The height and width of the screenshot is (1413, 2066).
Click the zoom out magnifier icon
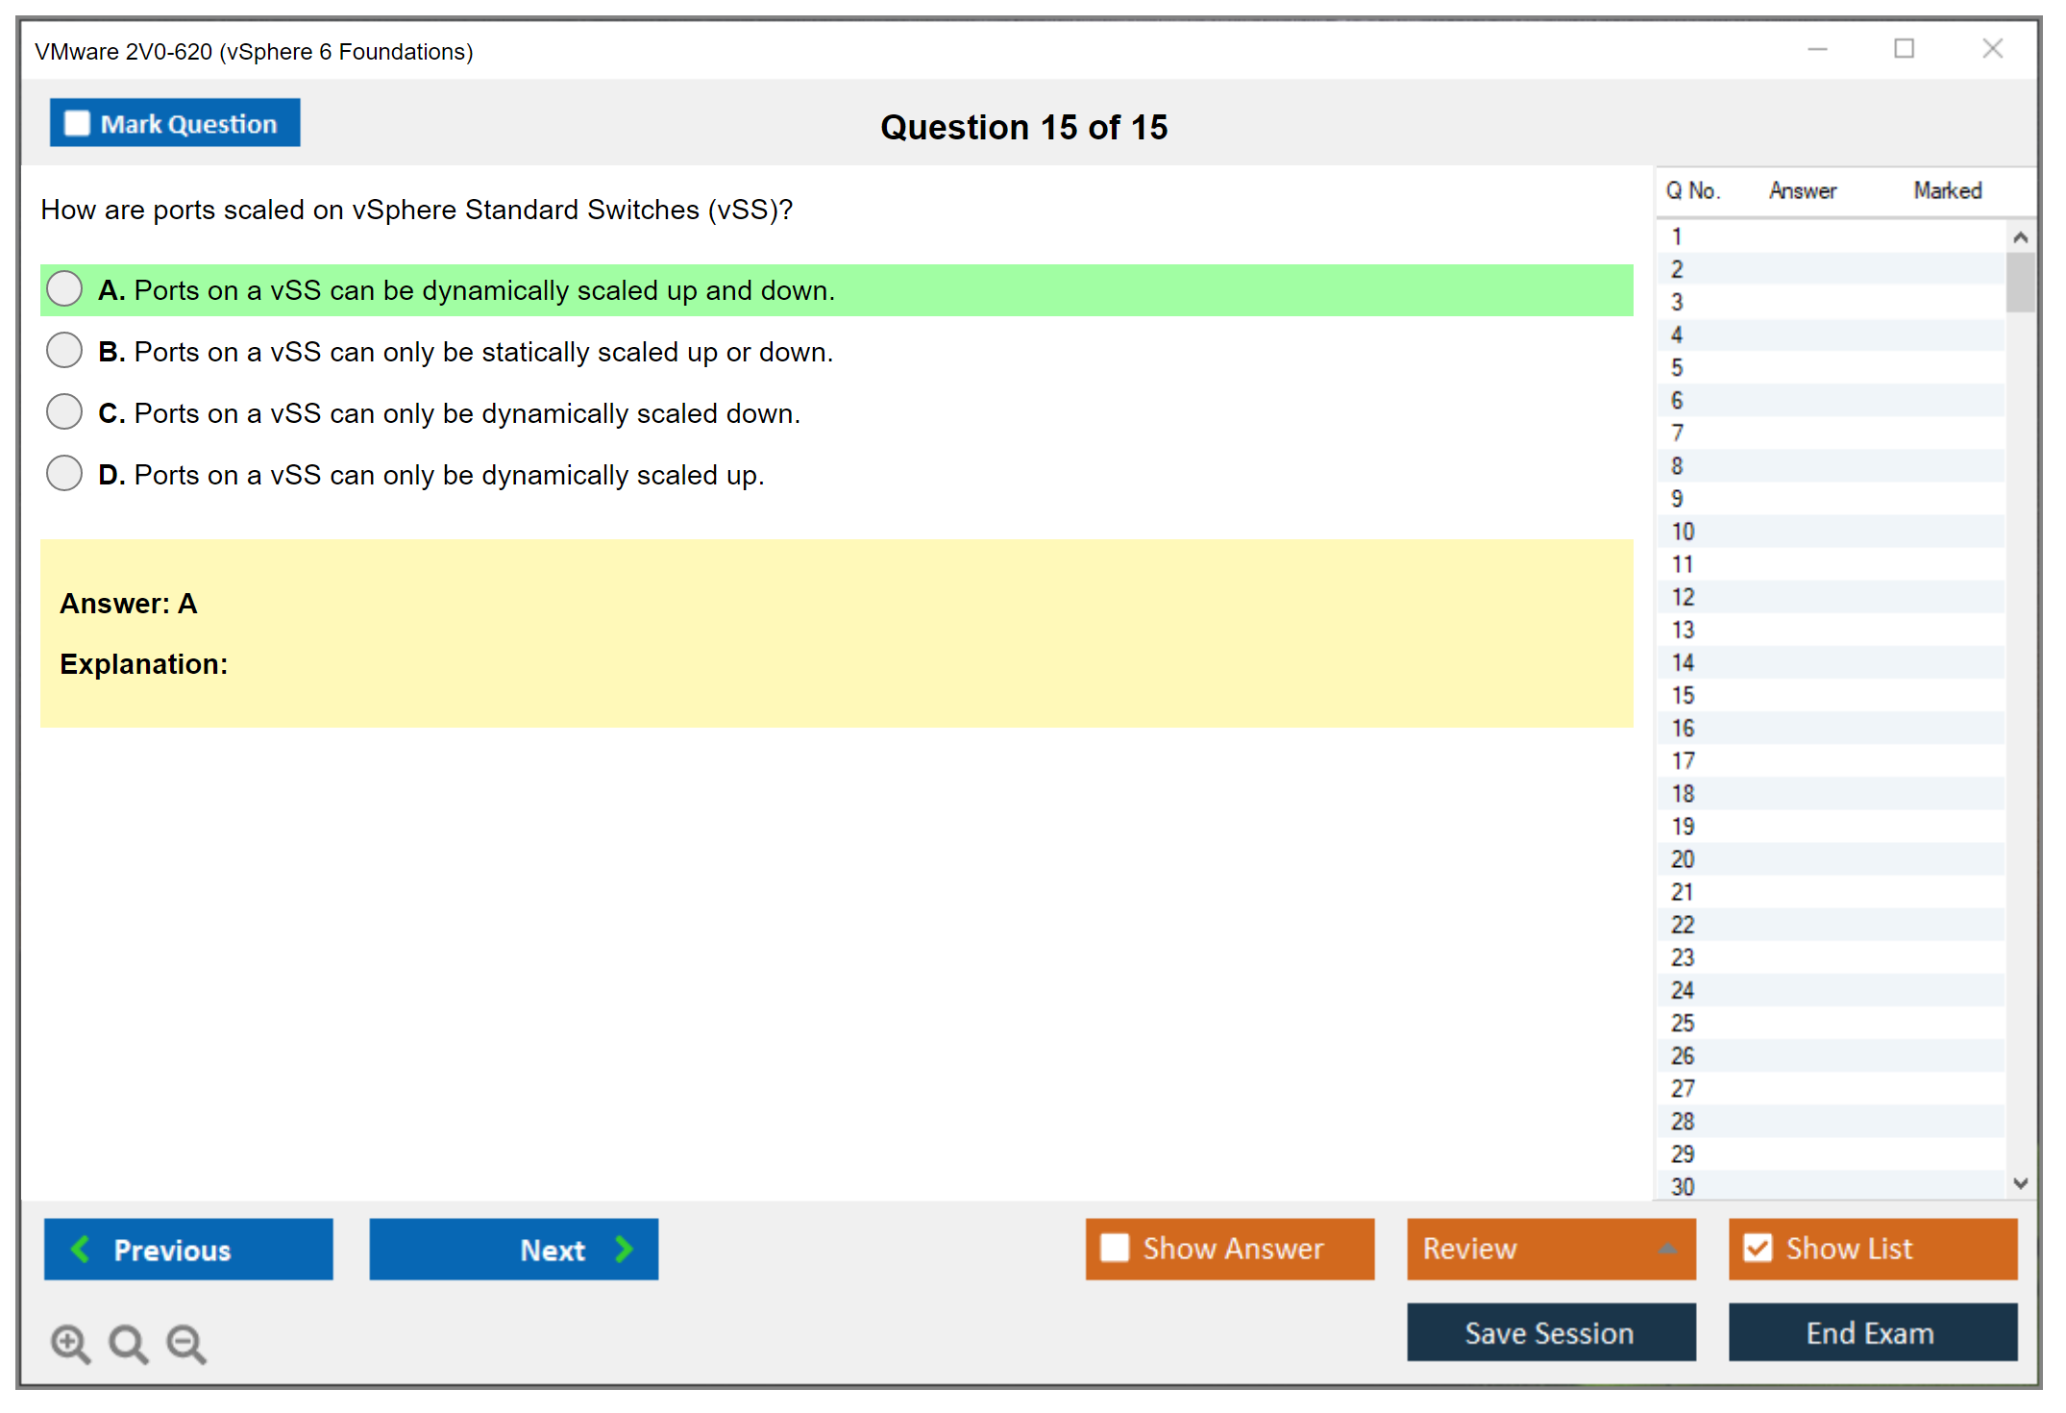click(x=186, y=1343)
